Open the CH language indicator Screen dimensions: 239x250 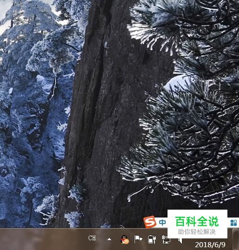coord(92,238)
